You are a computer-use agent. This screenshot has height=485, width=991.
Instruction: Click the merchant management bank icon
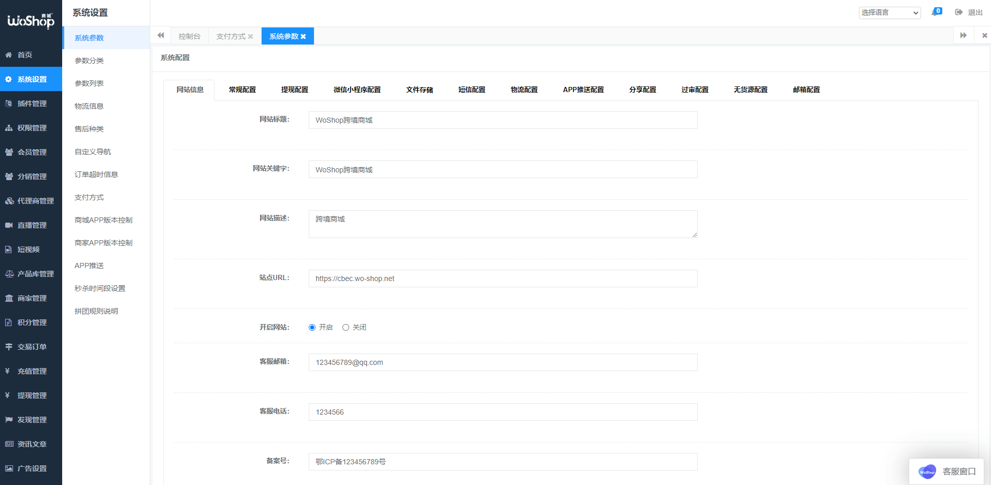pyautogui.click(x=9, y=298)
